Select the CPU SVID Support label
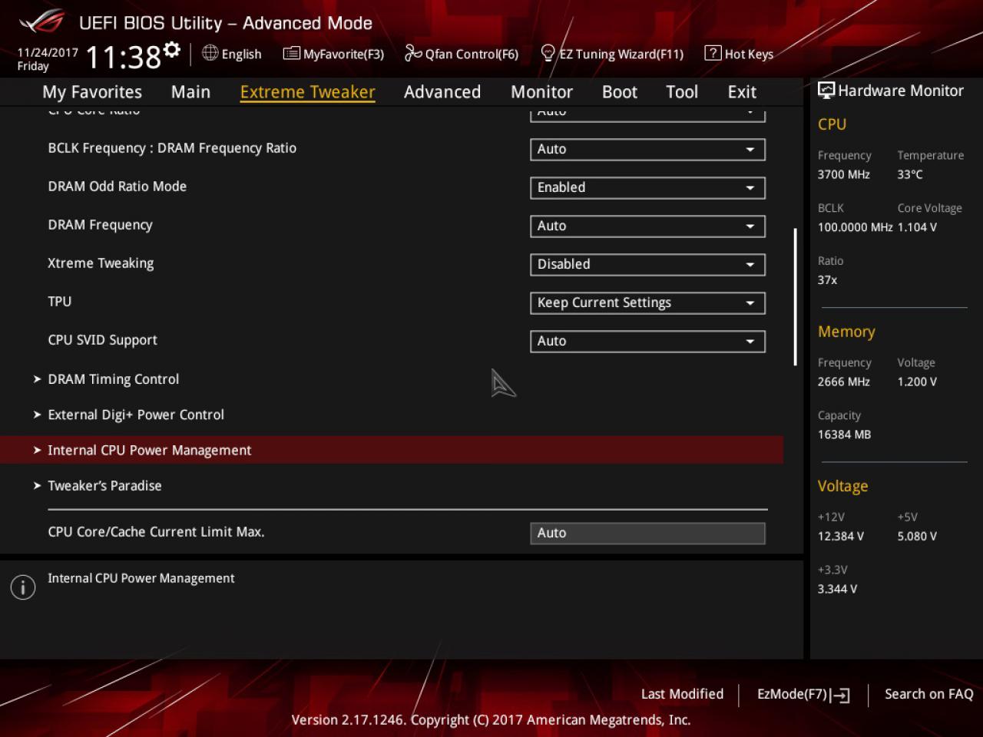The image size is (983, 737). tap(102, 340)
